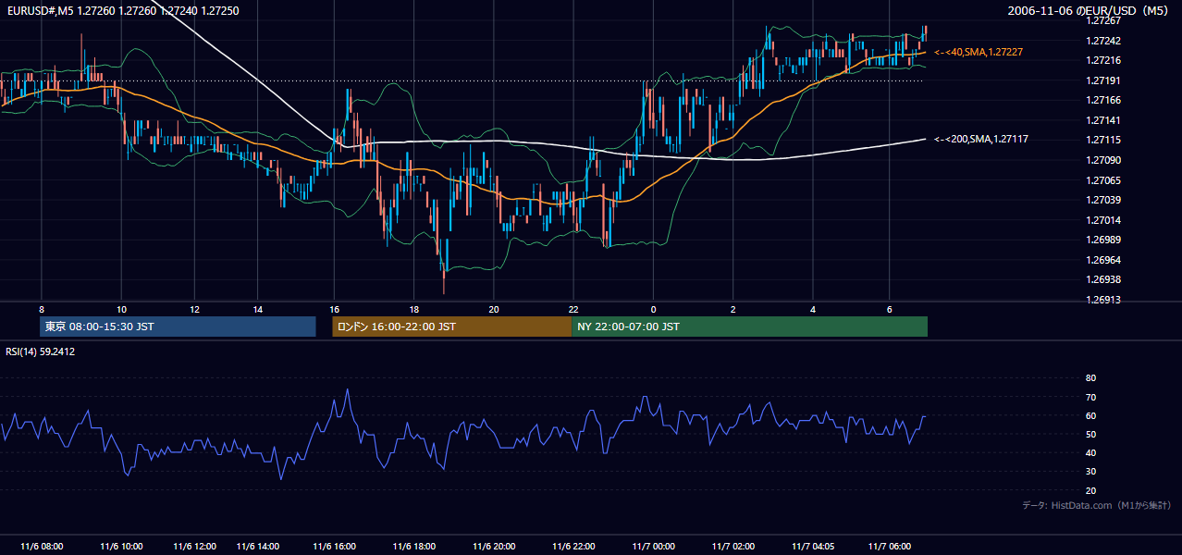Click the 11/6 20:00 bottom time label
This screenshot has width=1182, height=555.
pos(495,547)
